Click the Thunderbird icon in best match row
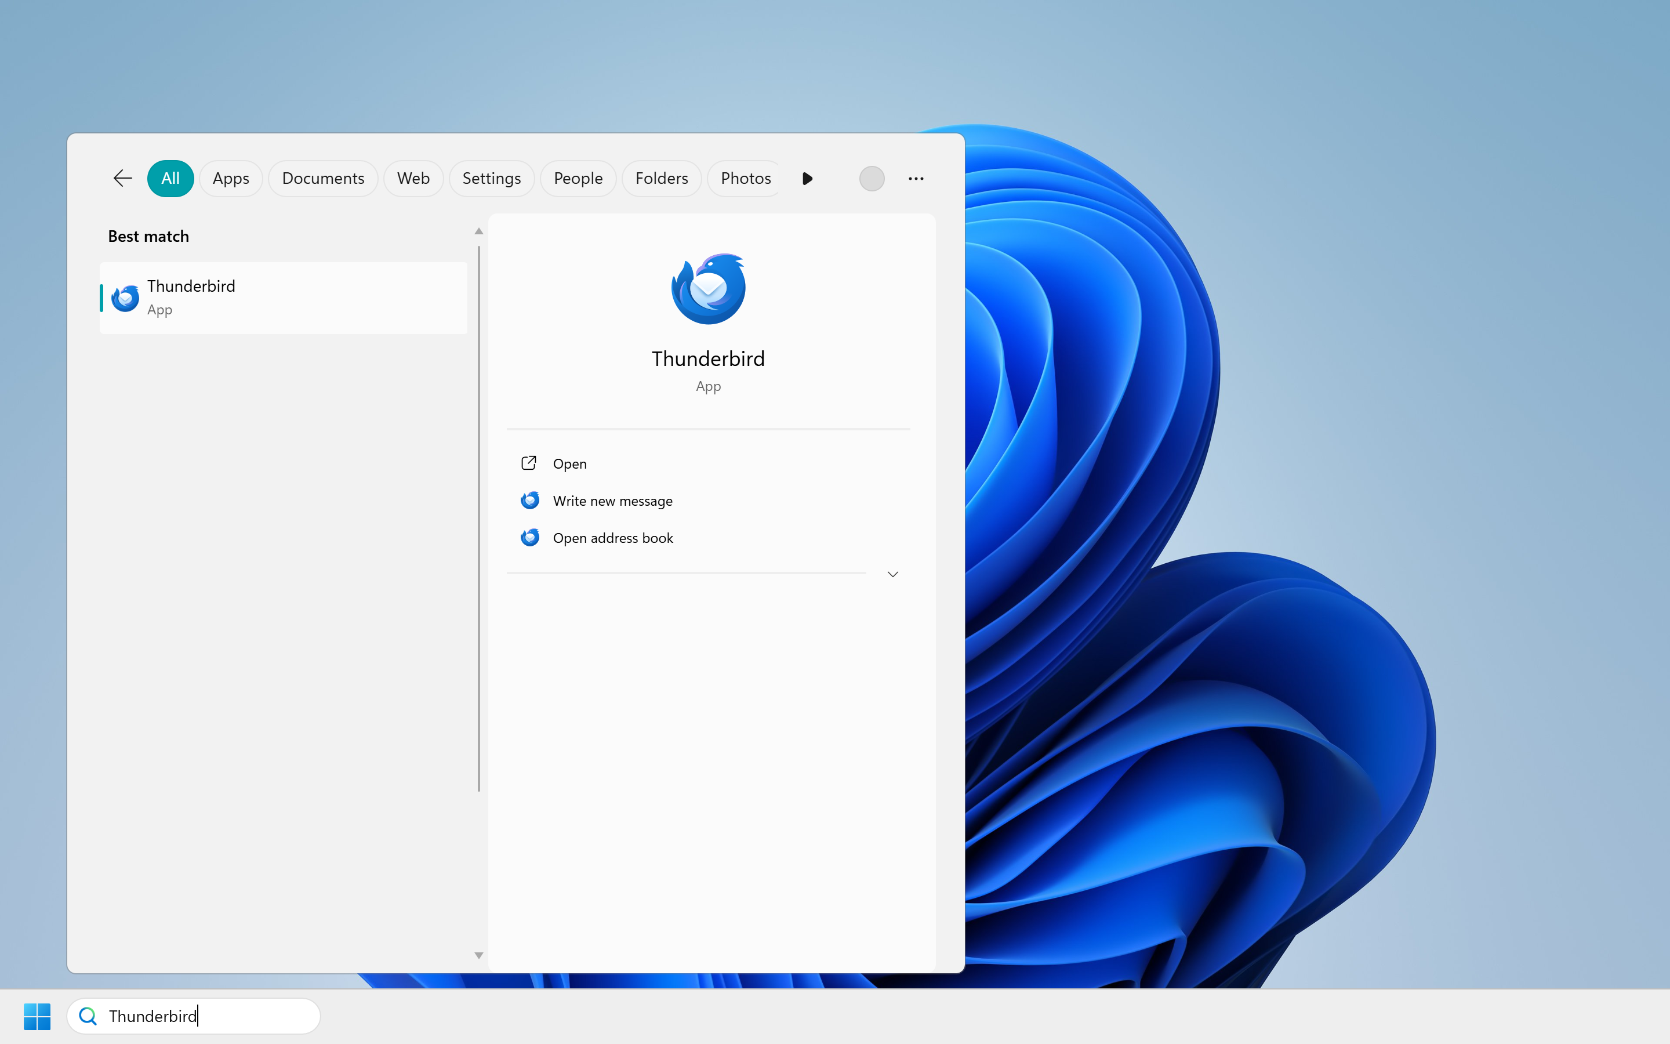The width and height of the screenshot is (1670, 1044). pos(126,298)
